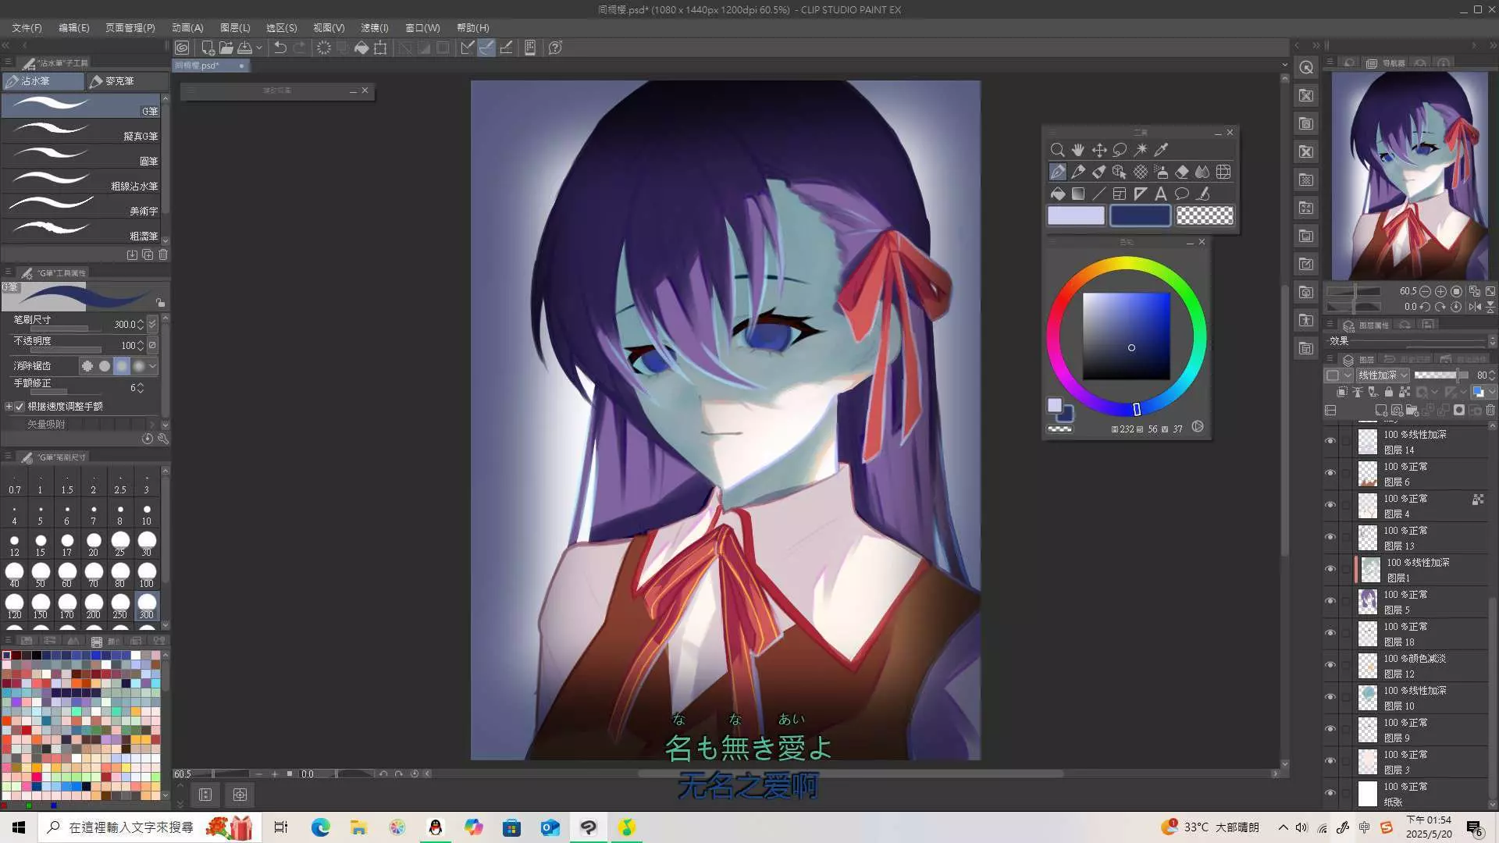Click the Open file folder icon

[226, 48]
